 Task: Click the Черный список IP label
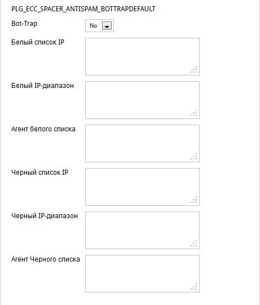(39, 173)
